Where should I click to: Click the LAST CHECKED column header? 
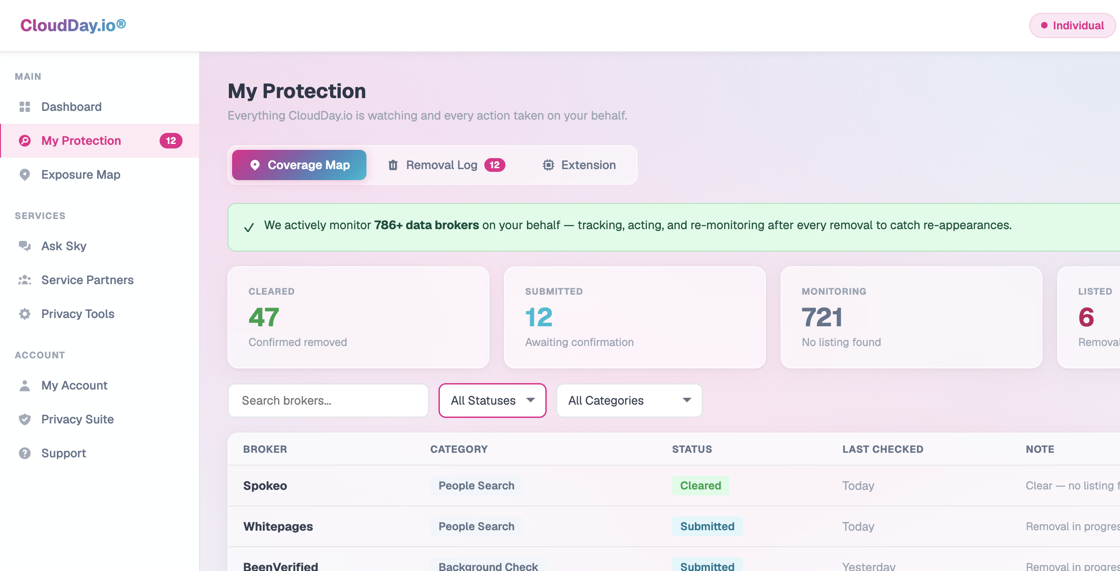[883, 449]
